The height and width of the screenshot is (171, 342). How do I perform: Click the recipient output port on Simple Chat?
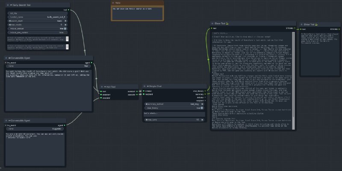[x=205, y=101]
